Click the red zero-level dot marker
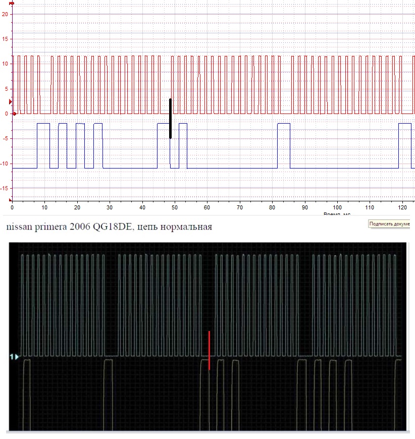Screen dimensions: 415x439 14,114
